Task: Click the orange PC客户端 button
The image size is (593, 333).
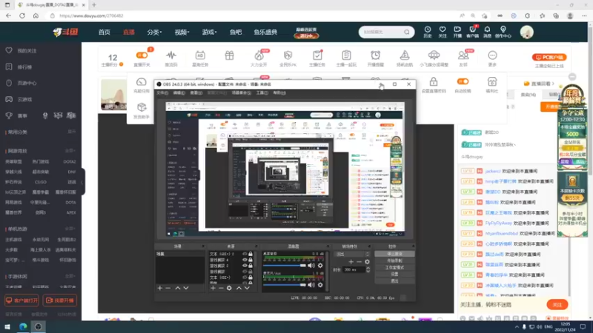Action: pos(549,58)
